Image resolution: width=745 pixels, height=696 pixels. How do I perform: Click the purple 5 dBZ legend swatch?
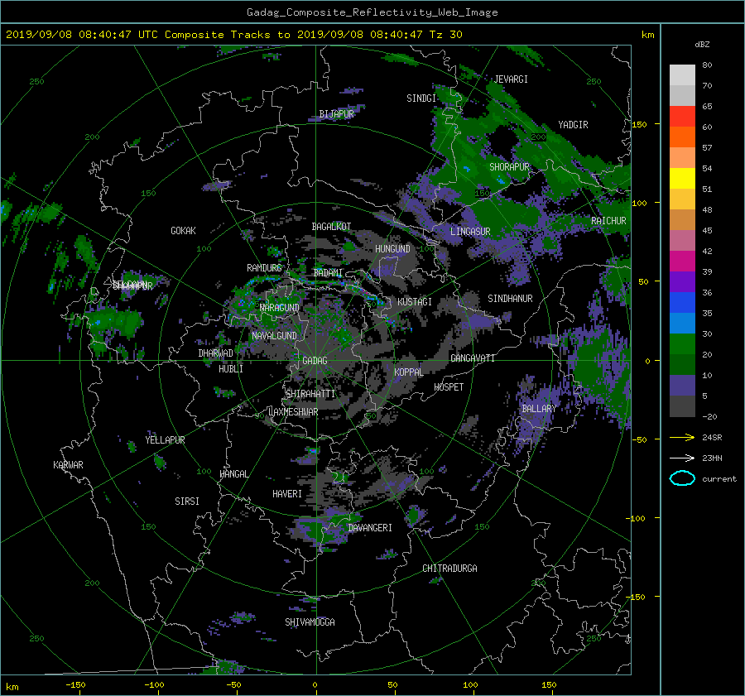pyautogui.click(x=682, y=386)
